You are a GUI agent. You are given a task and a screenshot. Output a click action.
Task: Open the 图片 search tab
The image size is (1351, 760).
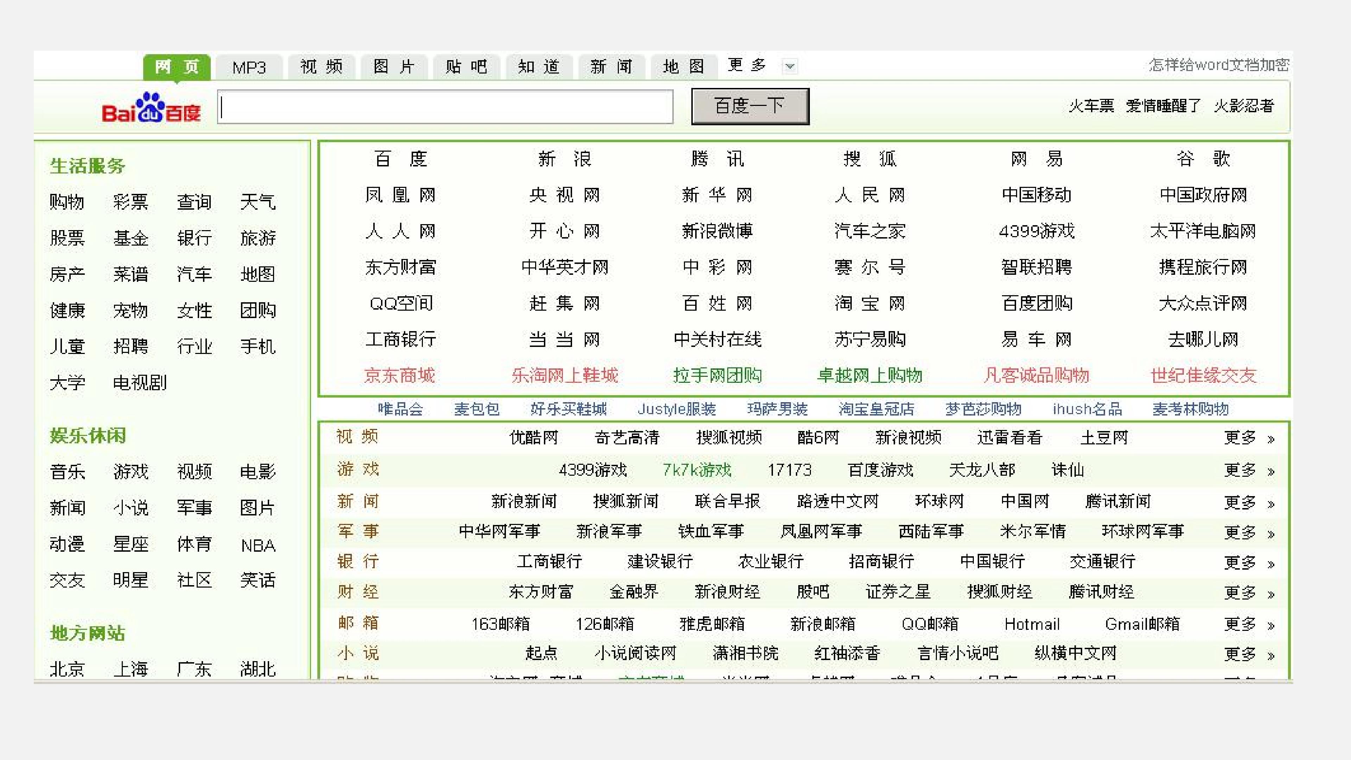[x=394, y=67]
